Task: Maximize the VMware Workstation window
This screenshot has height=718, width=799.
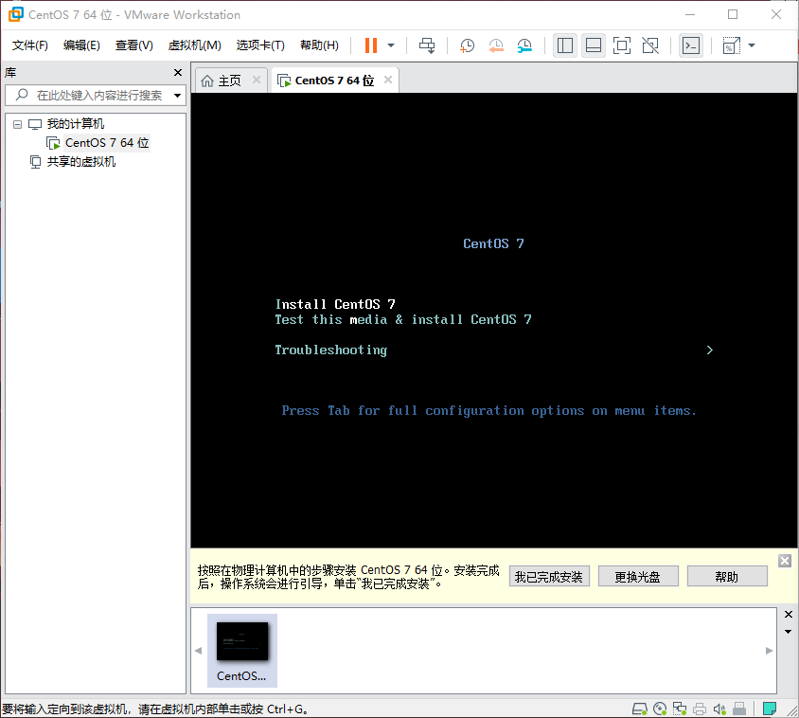Action: [733, 14]
